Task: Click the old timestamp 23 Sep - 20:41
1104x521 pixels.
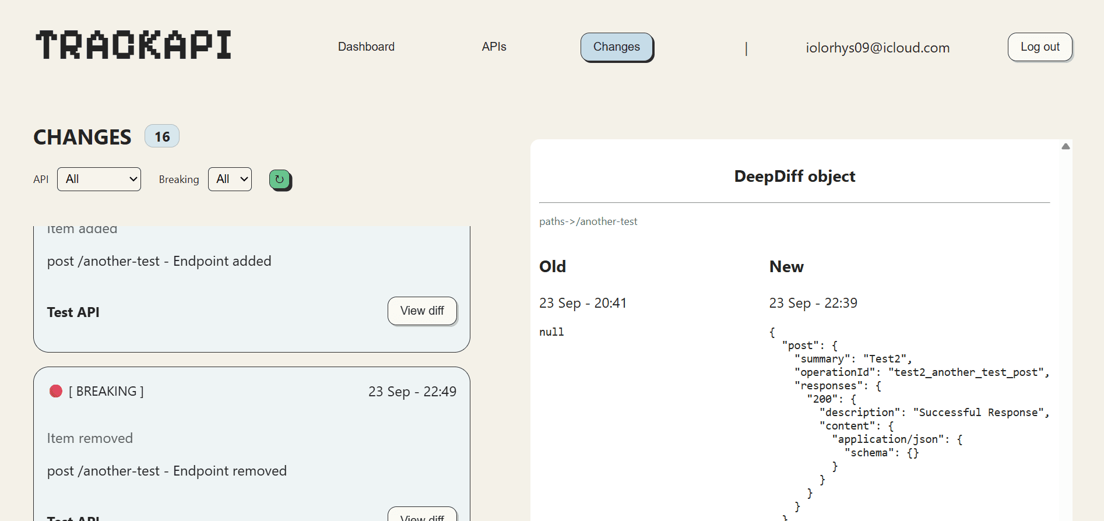Action: coord(583,303)
